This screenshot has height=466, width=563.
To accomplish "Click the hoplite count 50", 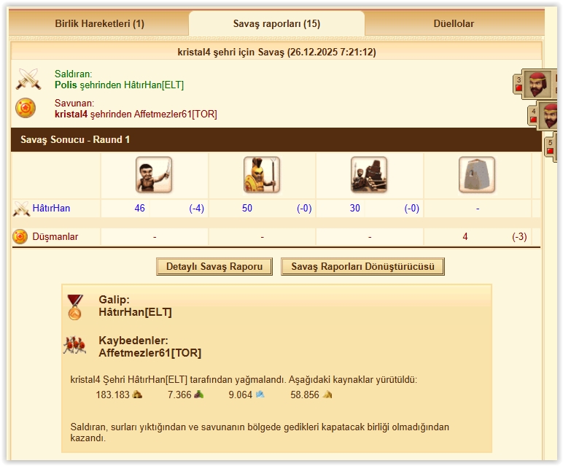I will (x=247, y=209).
